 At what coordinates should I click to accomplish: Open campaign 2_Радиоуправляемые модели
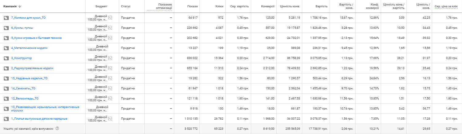[x=32, y=68]
